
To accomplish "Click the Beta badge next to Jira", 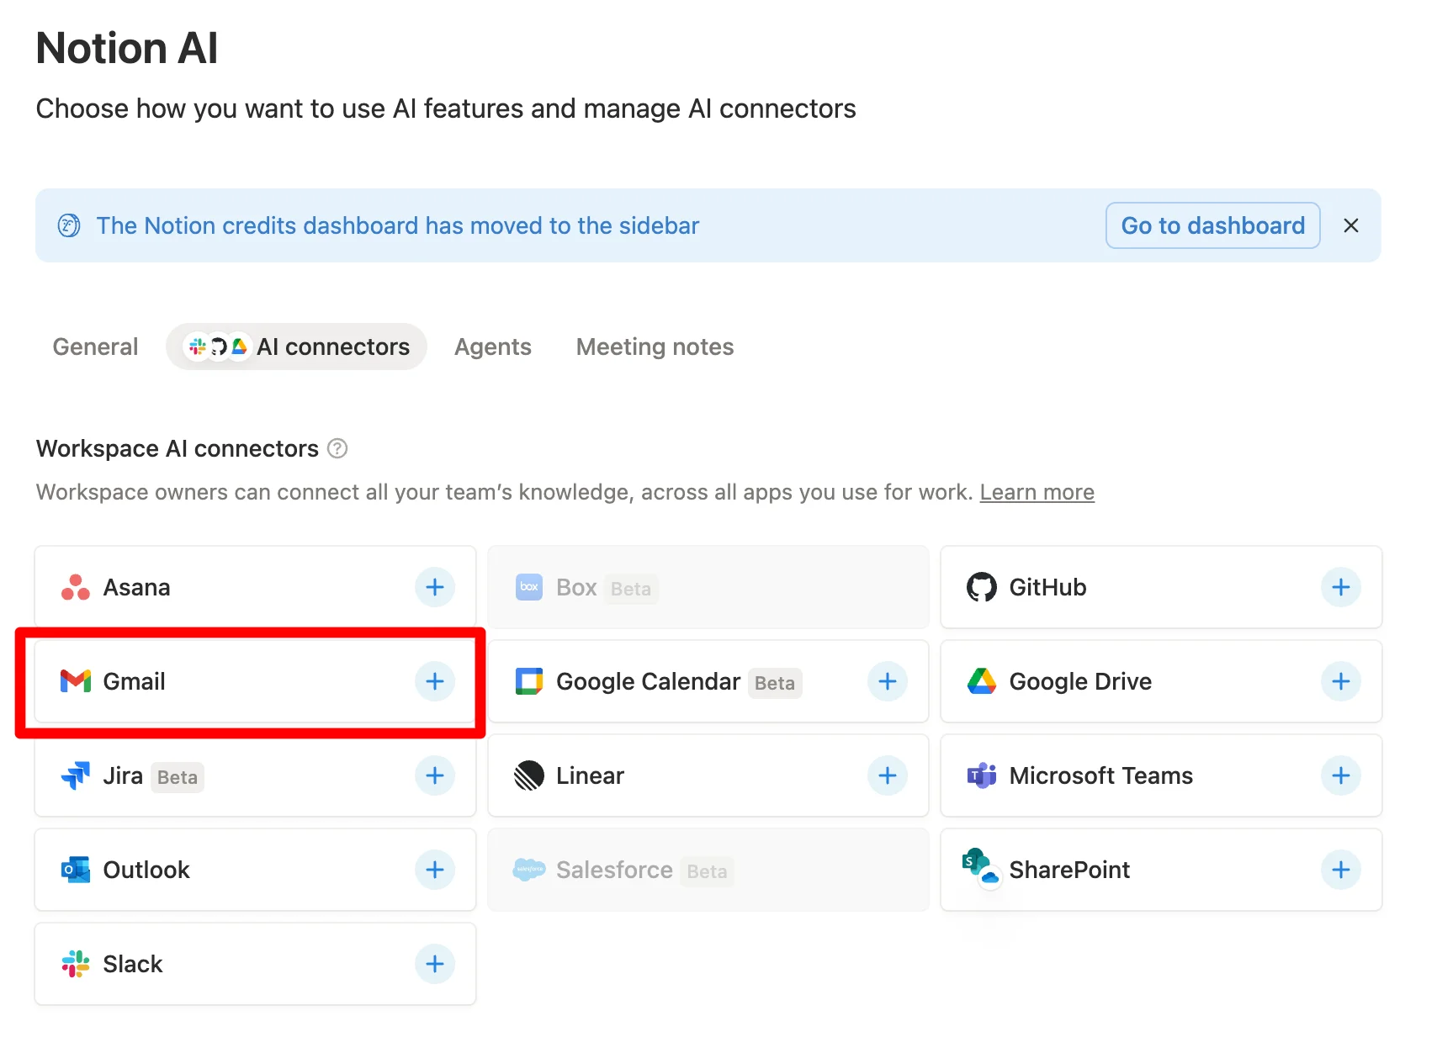I will click(178, 777).
